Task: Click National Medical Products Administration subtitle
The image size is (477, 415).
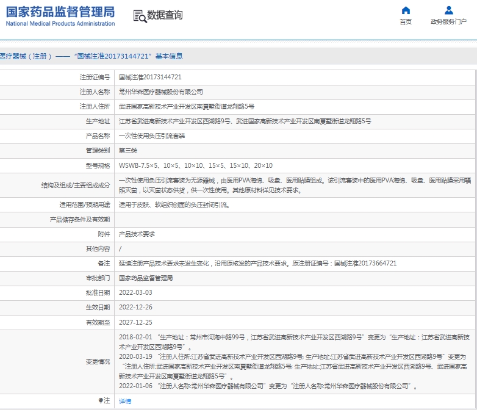Action: tap(60, 23)
